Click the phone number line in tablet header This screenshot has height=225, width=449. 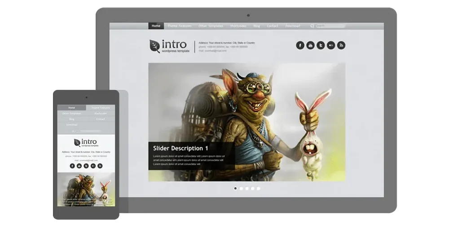click(223, 47)
